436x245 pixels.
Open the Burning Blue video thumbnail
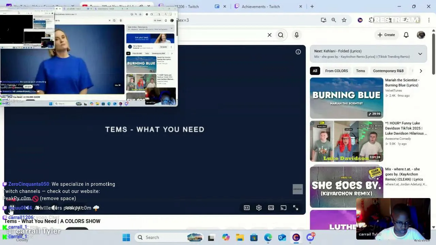click(346, 98)
